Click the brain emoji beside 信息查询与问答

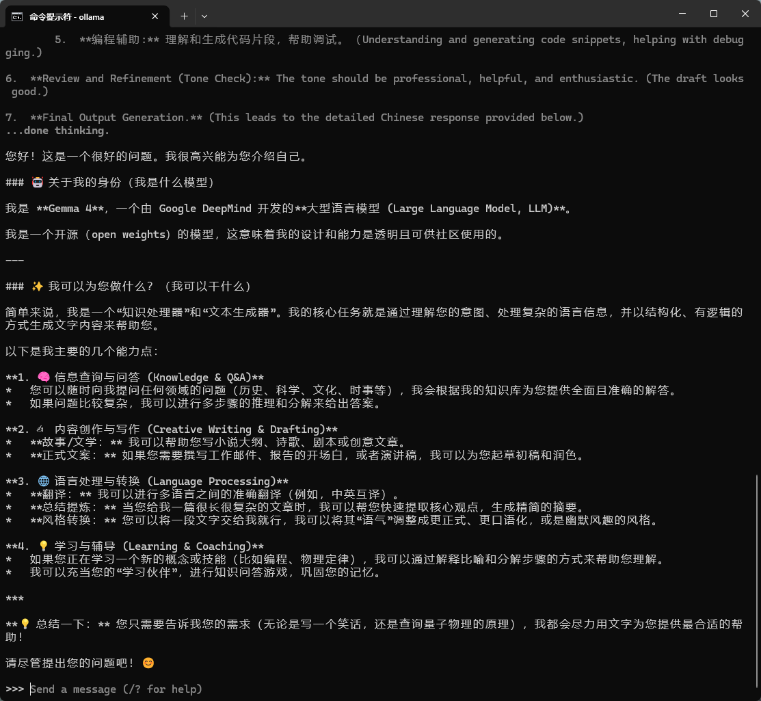[44, 377]
